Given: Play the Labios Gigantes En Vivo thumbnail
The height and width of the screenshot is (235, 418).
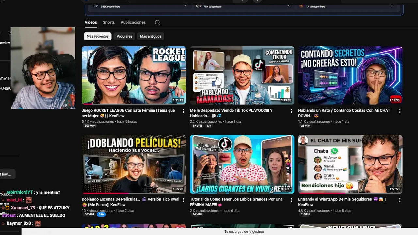Looking at the screenshot, I should pos(242,164).
